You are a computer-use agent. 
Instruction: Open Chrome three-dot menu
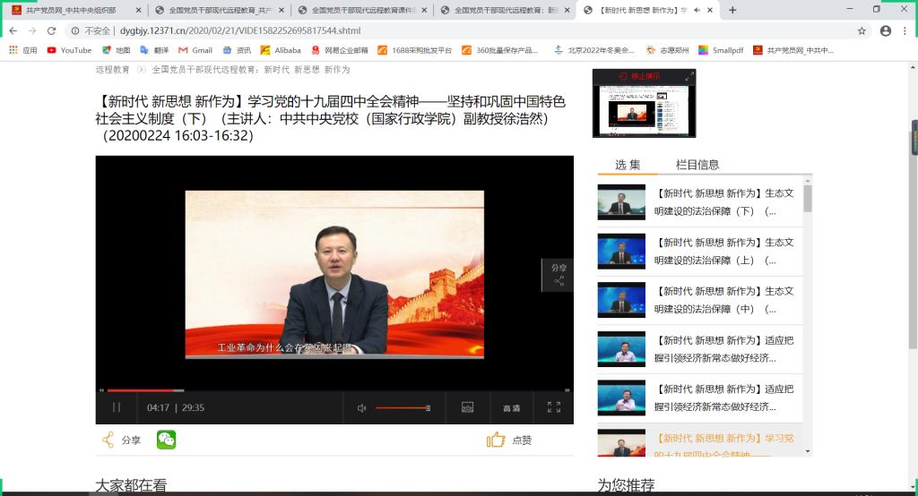[x=905, y=30]
